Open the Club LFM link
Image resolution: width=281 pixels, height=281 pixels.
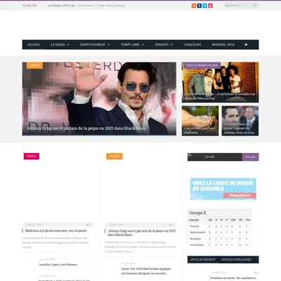30,6
